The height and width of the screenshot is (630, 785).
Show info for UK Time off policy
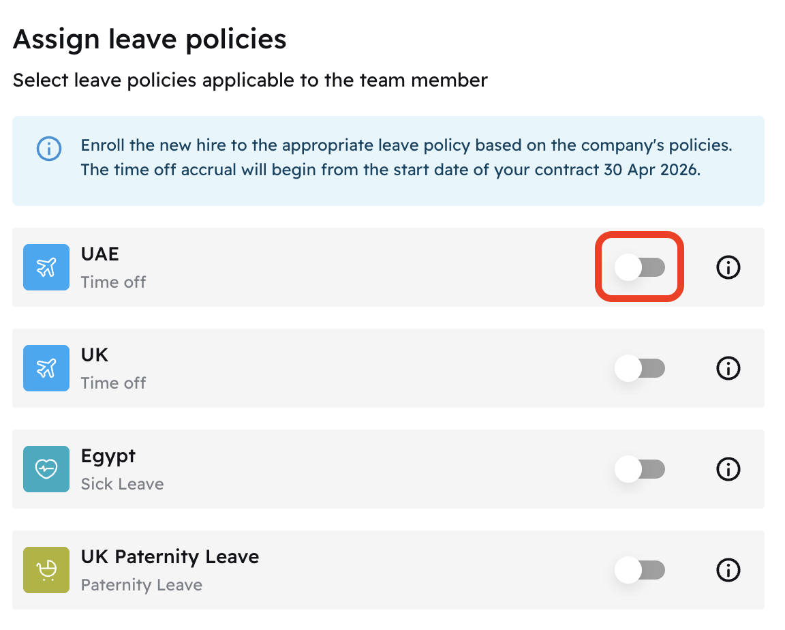tap(728, 368)
